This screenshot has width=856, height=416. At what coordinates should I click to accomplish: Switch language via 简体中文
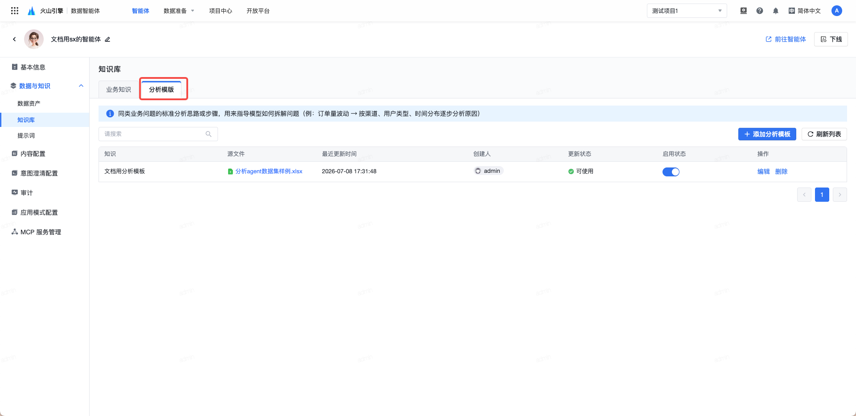click(805, 11)
